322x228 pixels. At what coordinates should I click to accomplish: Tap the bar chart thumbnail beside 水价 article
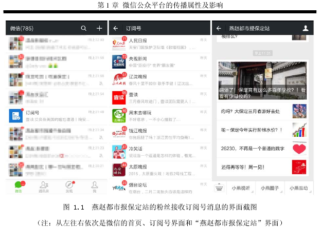(299, 130)
